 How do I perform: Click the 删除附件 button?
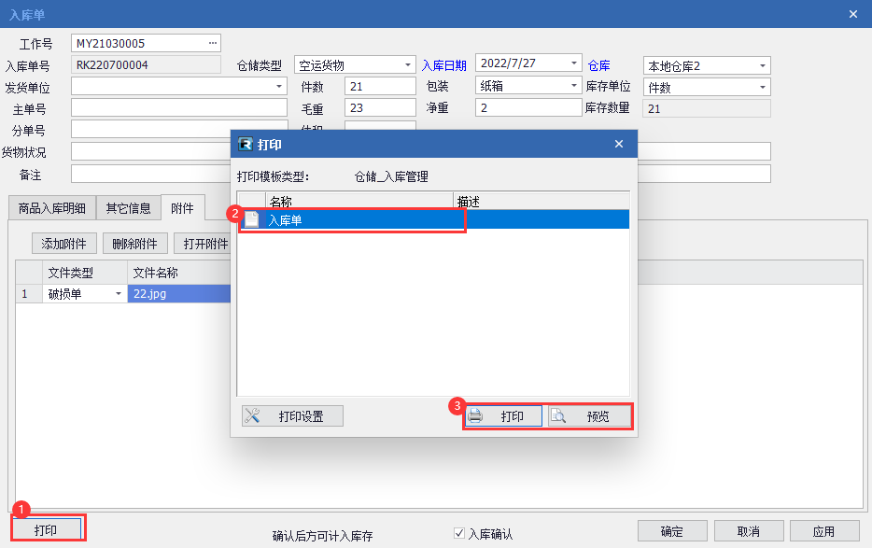pos(135,244)
